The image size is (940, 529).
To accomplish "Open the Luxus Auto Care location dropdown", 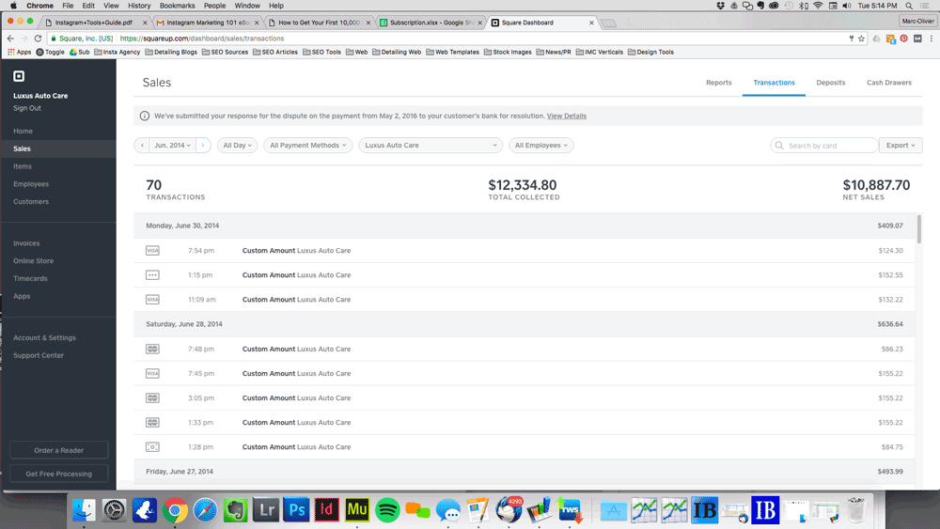I will (431, 145).
